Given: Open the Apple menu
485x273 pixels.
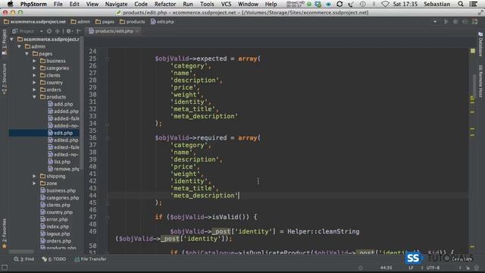Looking at the screenshot, I should coord(10,4).
